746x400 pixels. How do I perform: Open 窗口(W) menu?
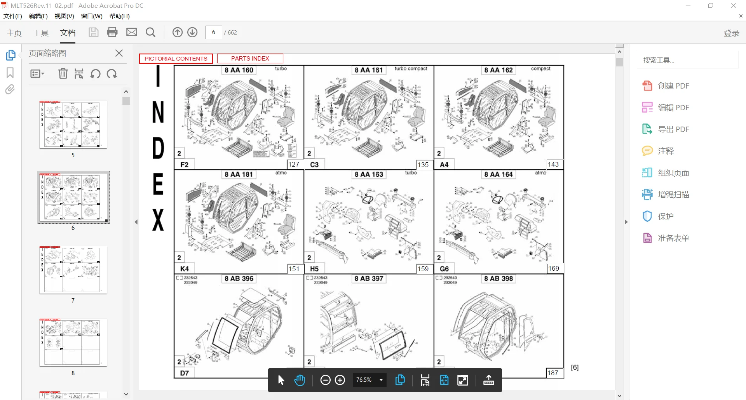click(x=92, y=16)
